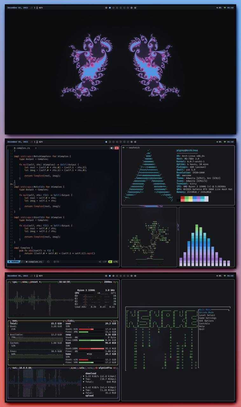The width and height of the screenshot is (241, 407).
Task: Click the NORMAL mode indicator in the statusline
Action: [14, 262]
